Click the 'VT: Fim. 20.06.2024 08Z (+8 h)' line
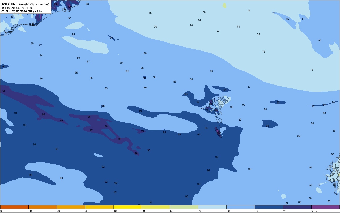 [21, 11]
